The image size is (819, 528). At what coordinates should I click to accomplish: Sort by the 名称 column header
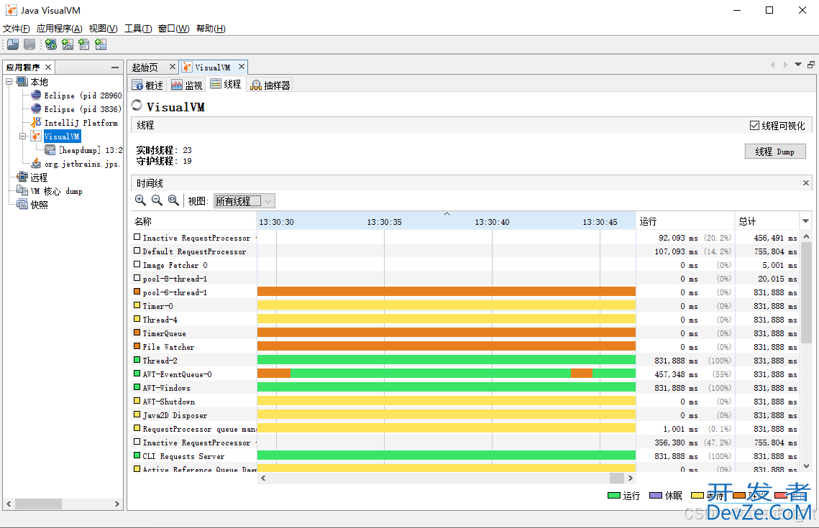(193, 221)
